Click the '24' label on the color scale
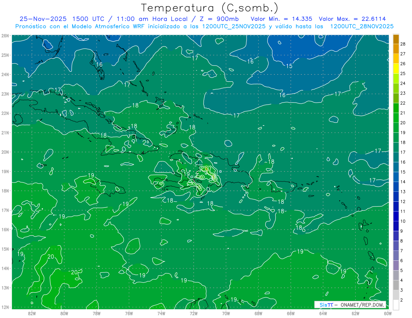Viewport: 412px width, 318px height. click(x=403, y=83)
